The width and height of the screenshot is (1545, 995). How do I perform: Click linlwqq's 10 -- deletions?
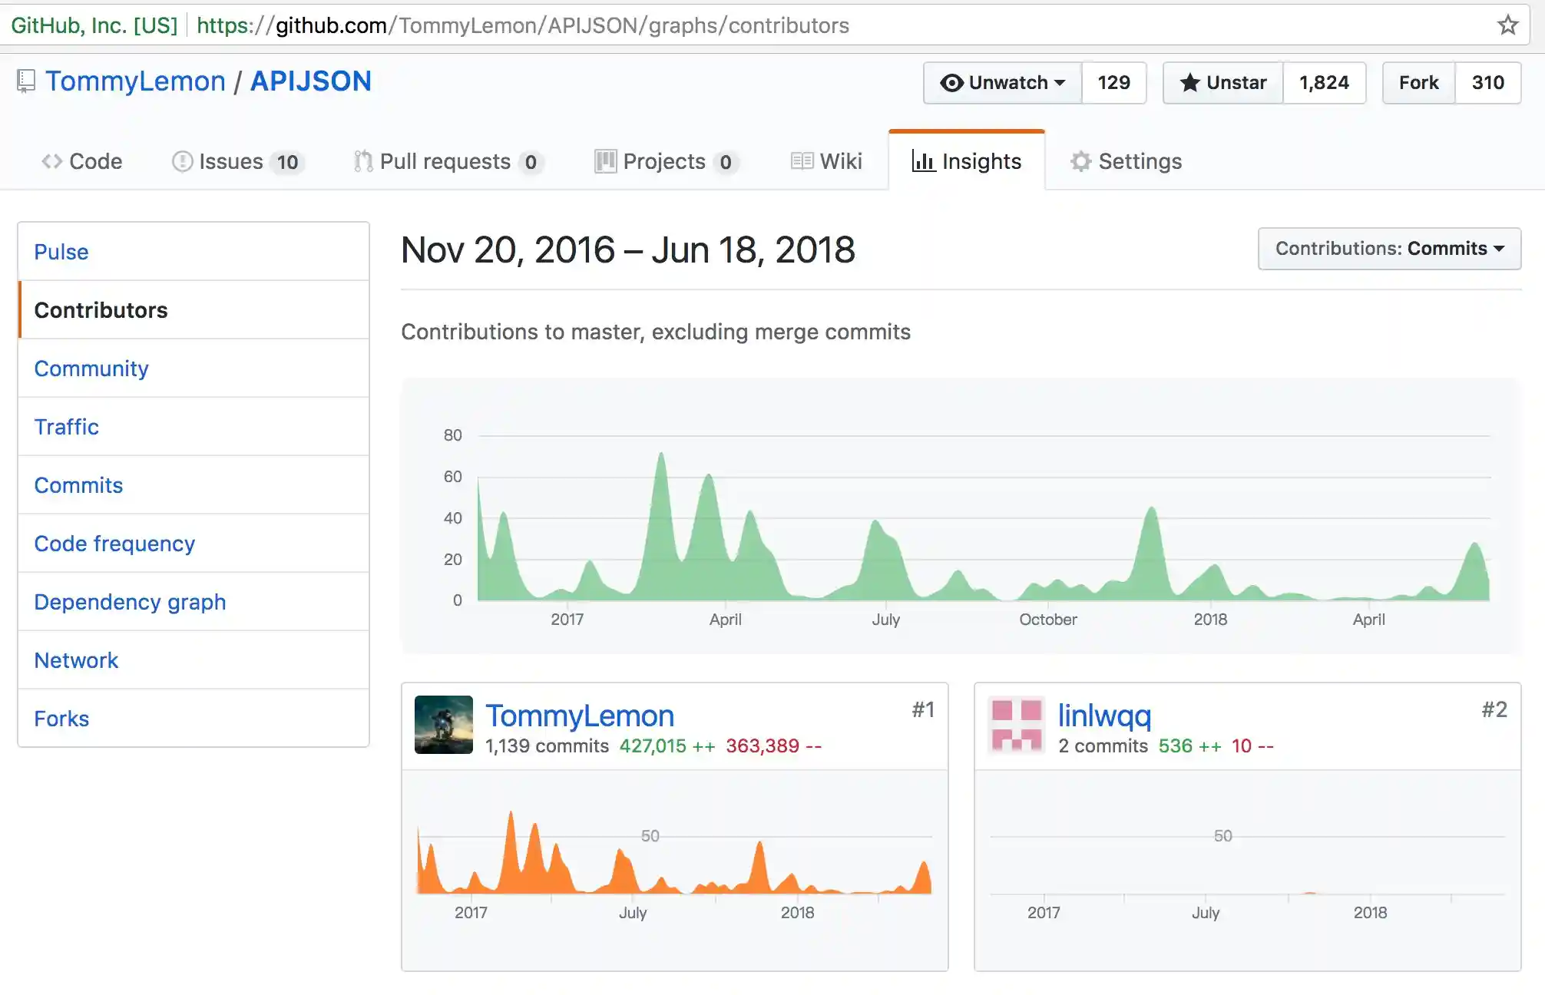1252,746
